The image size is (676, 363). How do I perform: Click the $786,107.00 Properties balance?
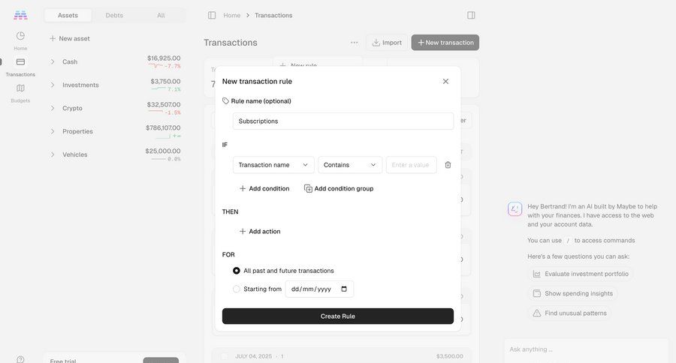coord(163,128)
